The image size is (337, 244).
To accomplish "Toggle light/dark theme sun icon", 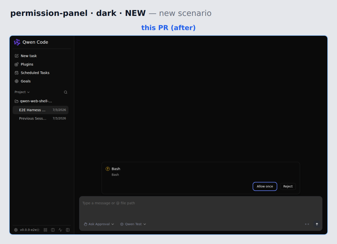I will [x=38, y=230].
